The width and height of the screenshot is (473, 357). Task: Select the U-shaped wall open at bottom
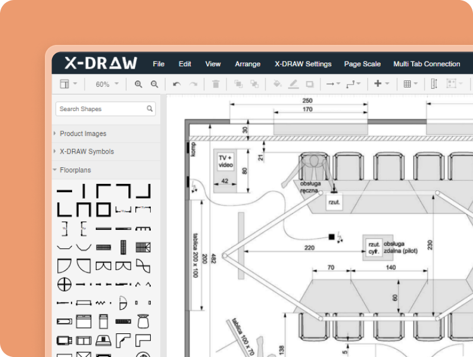click(x=84, y=210)
